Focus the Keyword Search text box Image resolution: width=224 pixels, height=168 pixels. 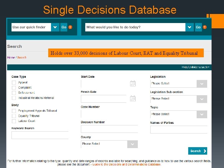click(40, 135)
